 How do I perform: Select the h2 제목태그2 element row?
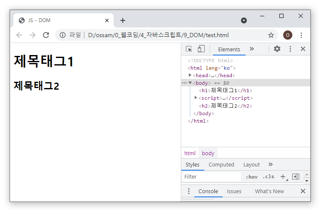pyautogui.click(x=225, y=106)
